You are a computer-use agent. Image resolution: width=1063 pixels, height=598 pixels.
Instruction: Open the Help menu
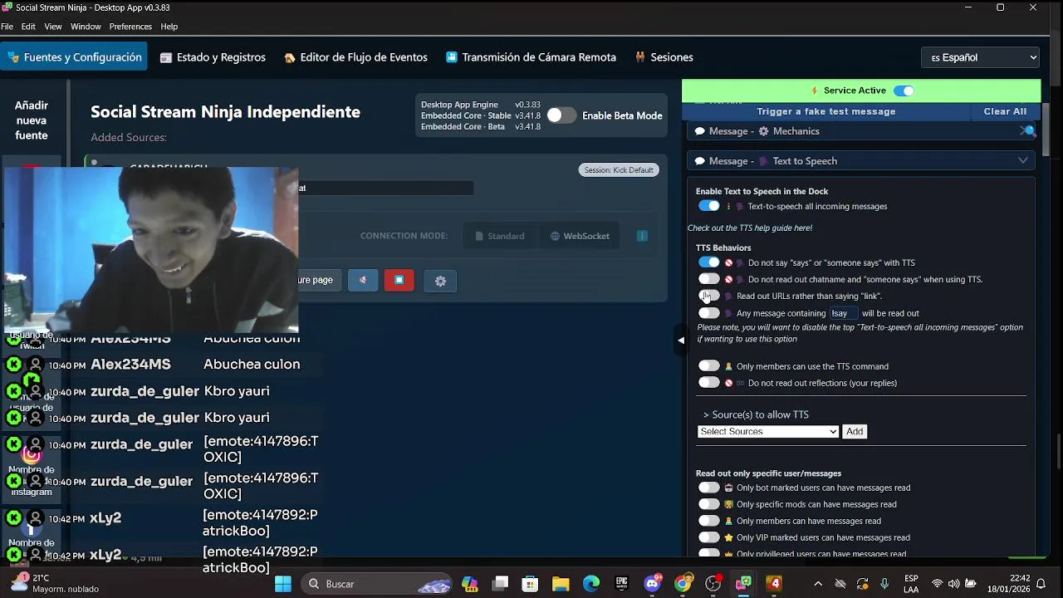(169, 27)
